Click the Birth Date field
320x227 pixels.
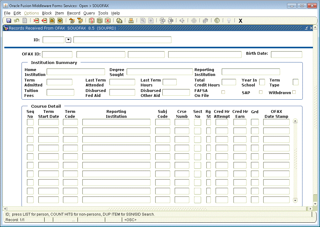point(286,54)
